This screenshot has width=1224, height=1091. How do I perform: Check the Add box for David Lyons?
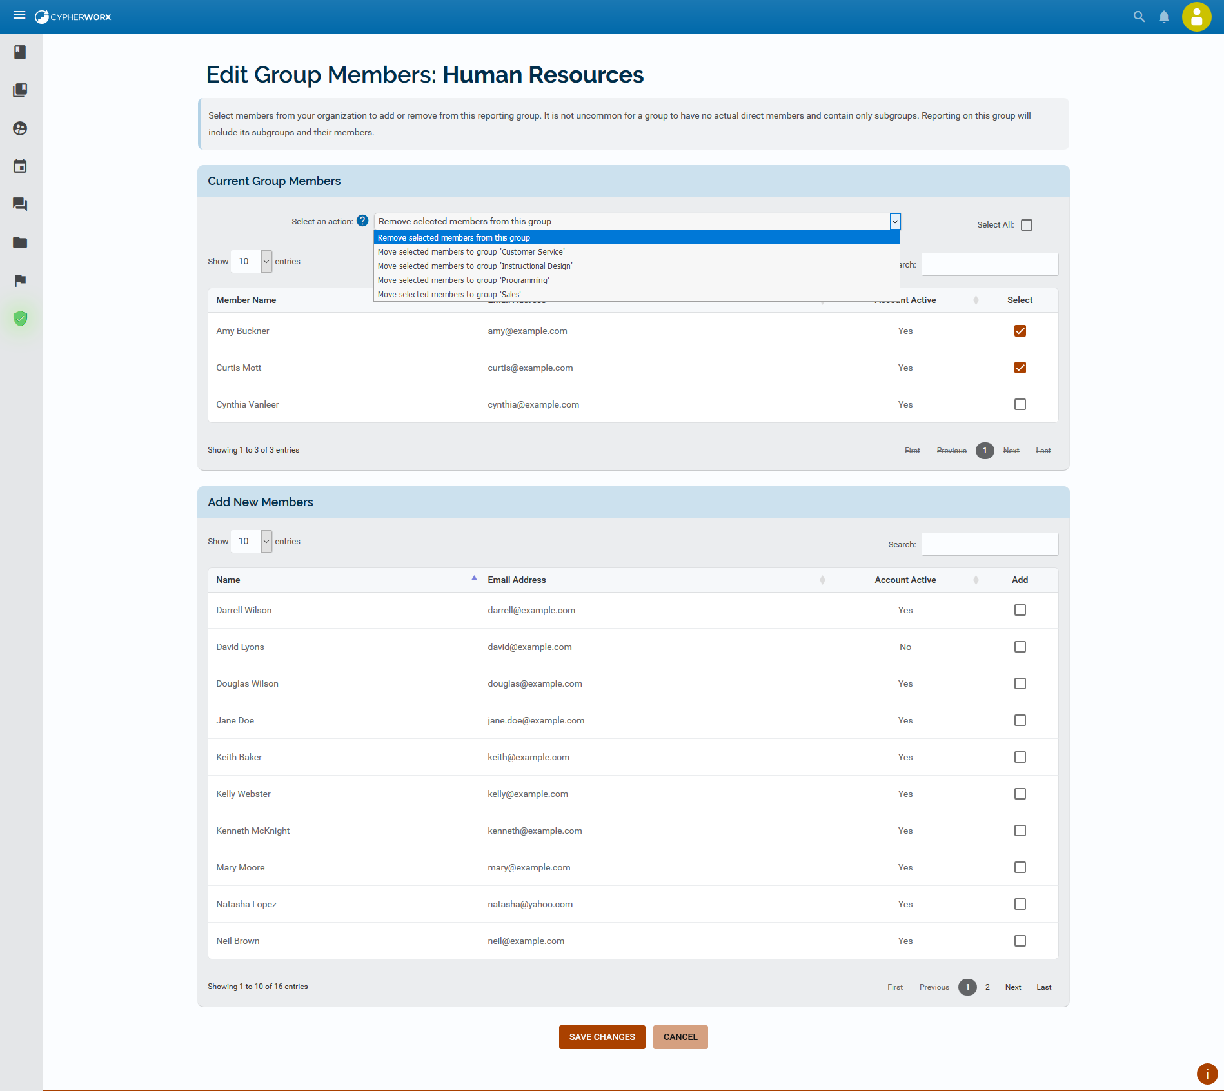pos(1020,647)
